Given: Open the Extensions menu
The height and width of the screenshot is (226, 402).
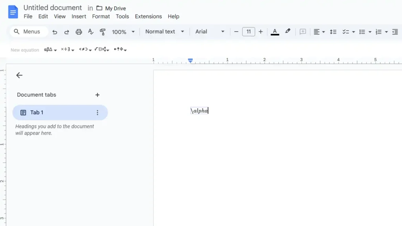Looking at the screenshot, I should pos(148,16).
